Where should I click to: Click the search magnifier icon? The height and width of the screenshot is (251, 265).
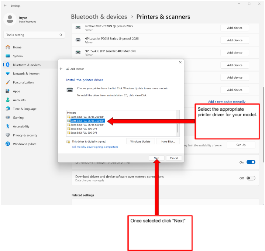point(61,35)
